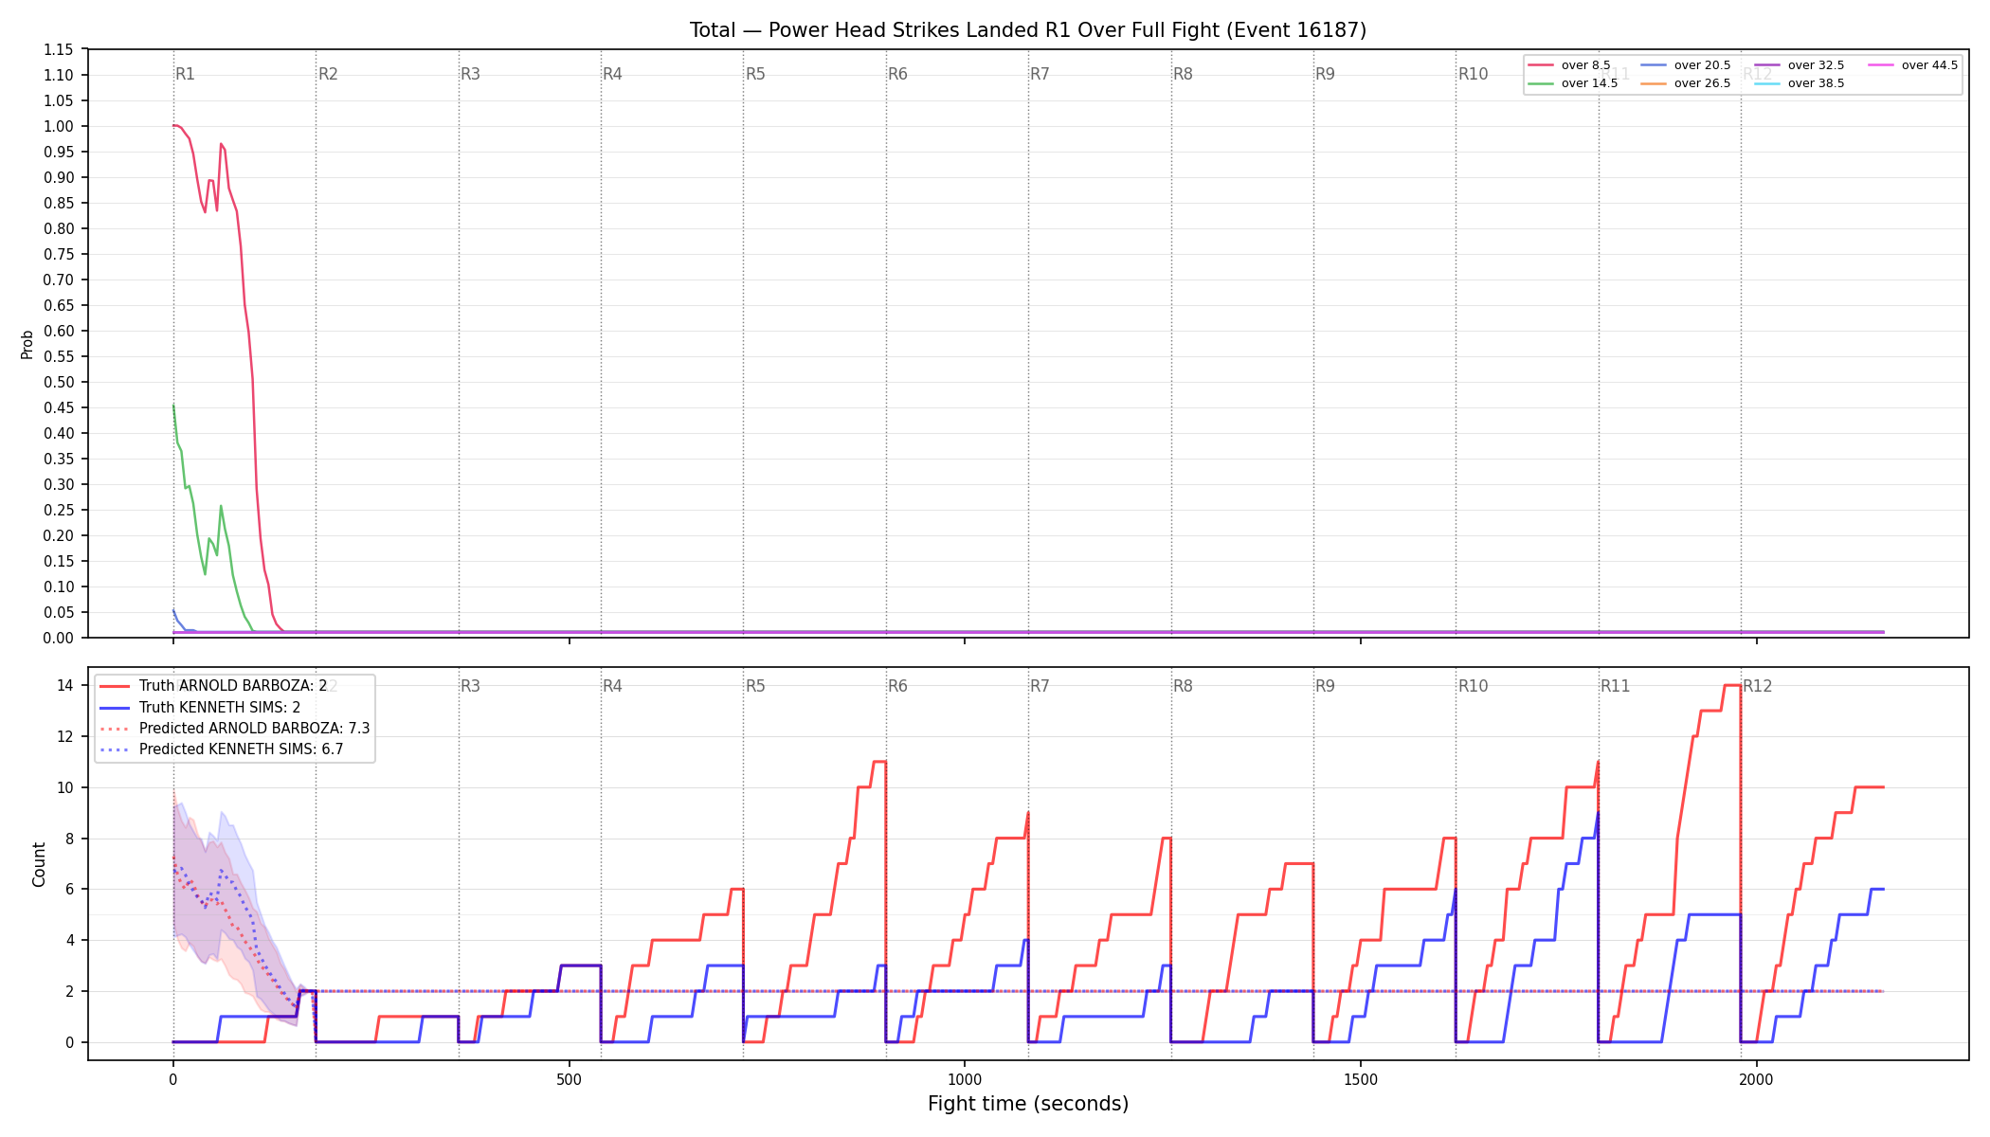Click the R2 round marker in the Prob chart
Image resolution: width=1990 pixels, height=1137 pixels.
pyautogui.click(x=328, y=74)
